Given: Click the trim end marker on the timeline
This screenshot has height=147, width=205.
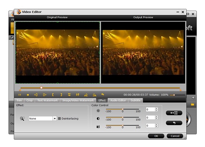Looking at the screenshot, I should click(180, 90).
